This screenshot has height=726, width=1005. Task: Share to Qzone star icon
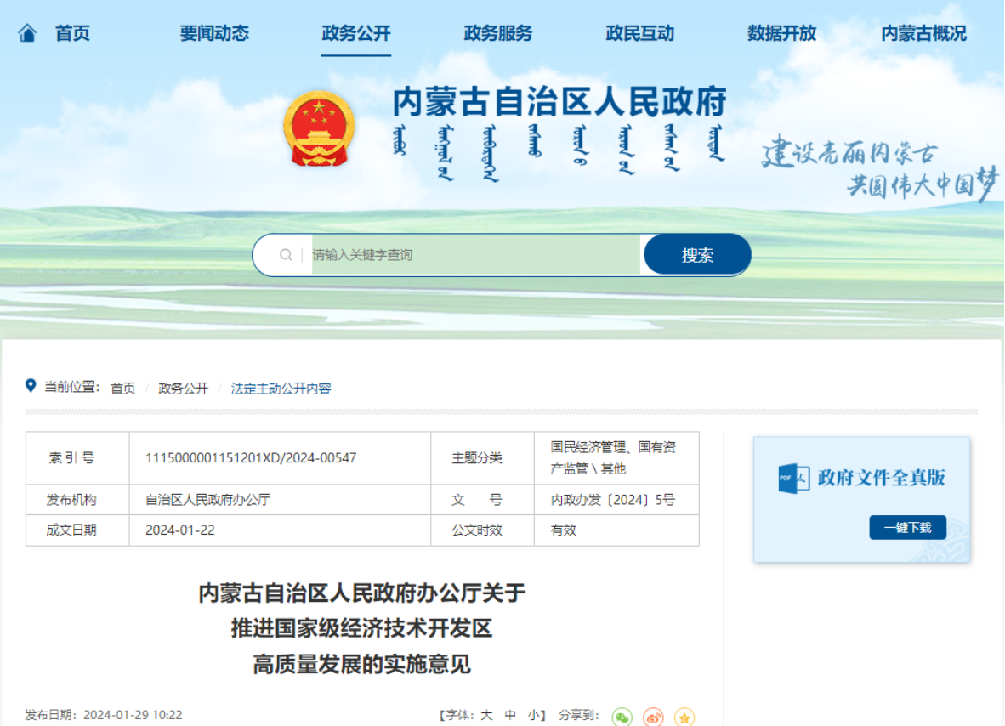684,717
